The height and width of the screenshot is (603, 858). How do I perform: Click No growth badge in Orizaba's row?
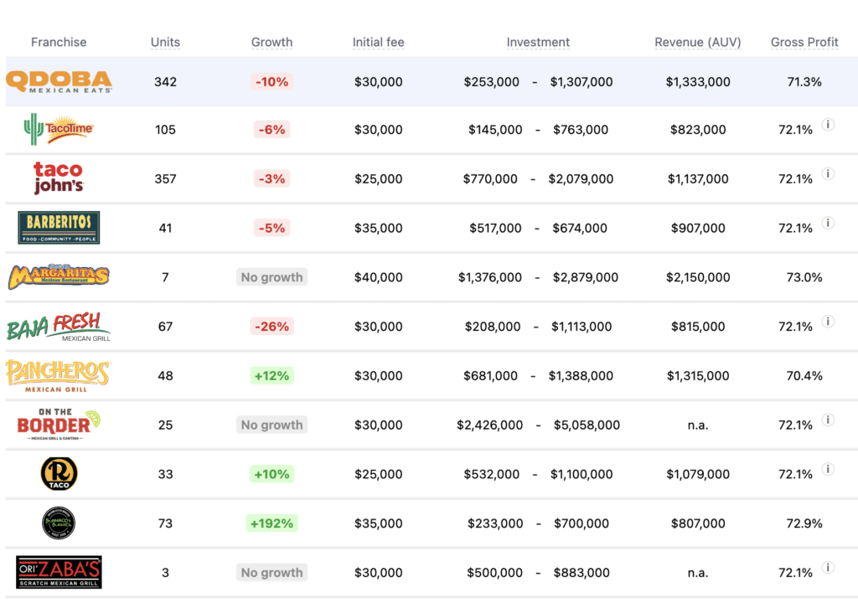pyautogui.click(x=272, y=573)
